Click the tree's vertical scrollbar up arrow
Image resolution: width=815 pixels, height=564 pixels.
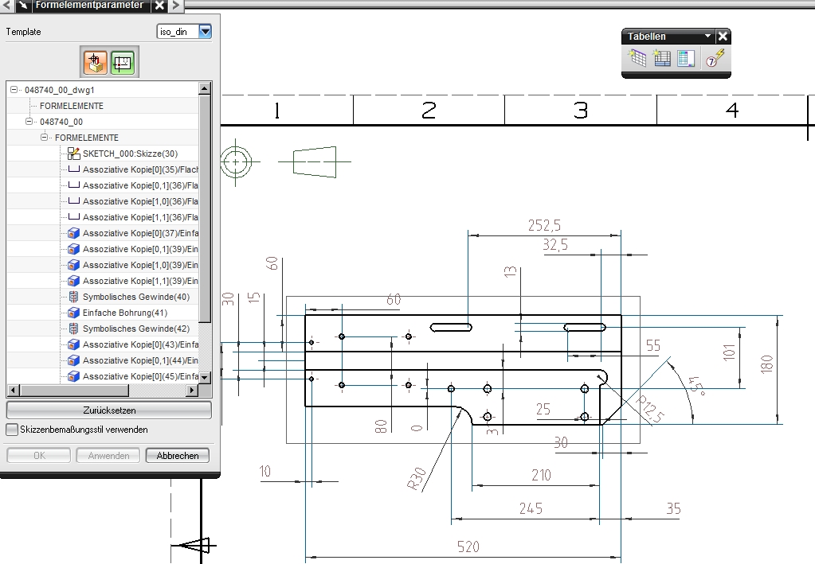[x=204, y=89]
